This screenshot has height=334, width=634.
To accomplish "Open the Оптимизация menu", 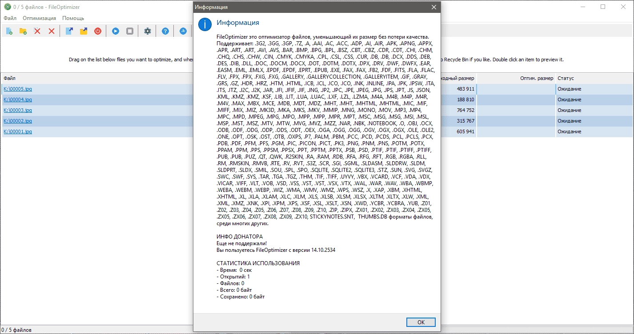I will 40,18.
